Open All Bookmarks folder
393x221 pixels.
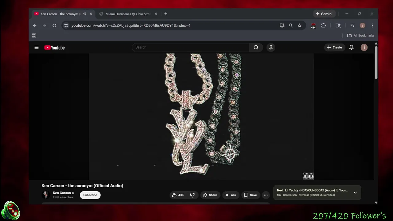[x=360, y=36]
